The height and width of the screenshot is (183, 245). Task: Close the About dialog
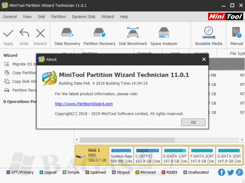pyautogui.click(x=204, y=59)
